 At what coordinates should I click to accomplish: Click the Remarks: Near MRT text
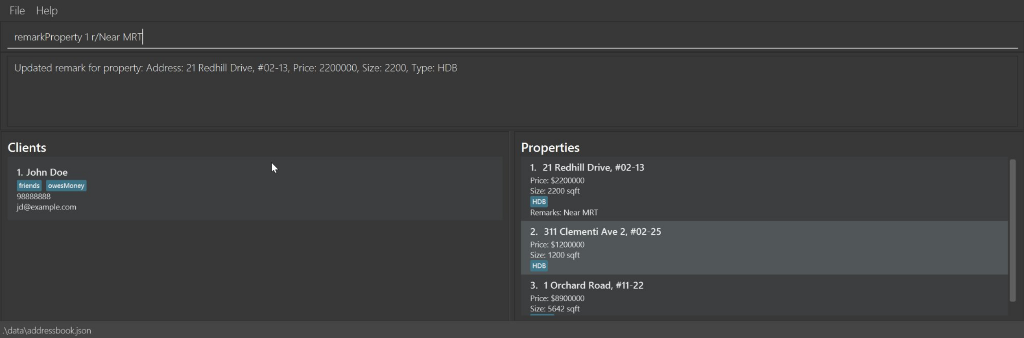click(564, 213)
